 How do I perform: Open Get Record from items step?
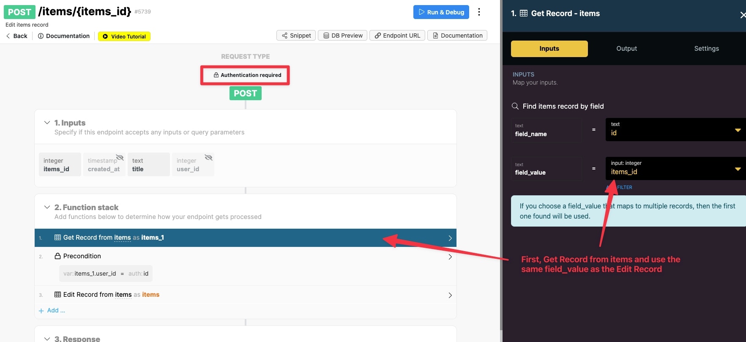pyautogui.click(x=246, y=238)
